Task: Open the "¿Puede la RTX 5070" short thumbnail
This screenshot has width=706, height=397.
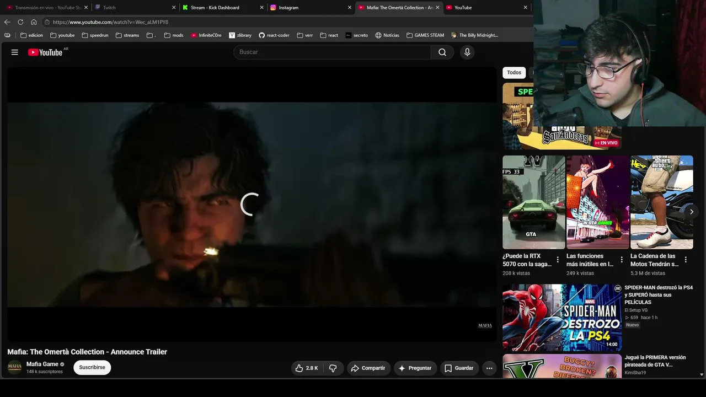Action: [x=534, y=202]
